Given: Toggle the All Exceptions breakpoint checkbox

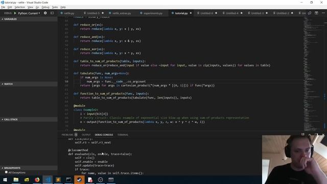Looking at the screenshot, I should pos(6,172).
